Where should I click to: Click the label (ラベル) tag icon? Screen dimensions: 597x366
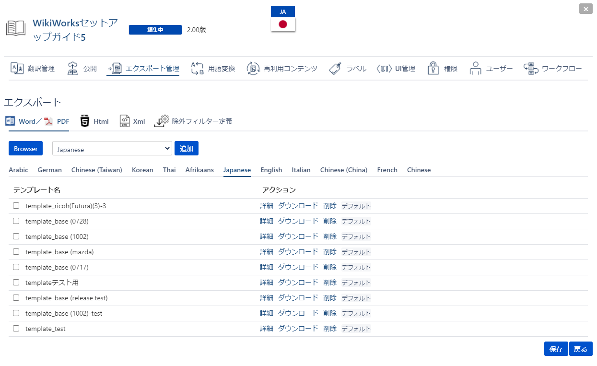(x=335, y=69)
